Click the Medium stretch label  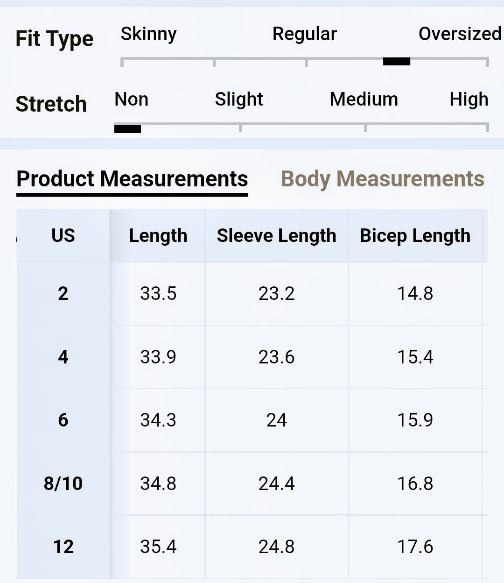364,99
